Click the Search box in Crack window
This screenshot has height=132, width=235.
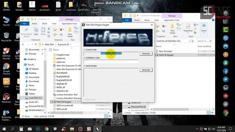(205, 41)
